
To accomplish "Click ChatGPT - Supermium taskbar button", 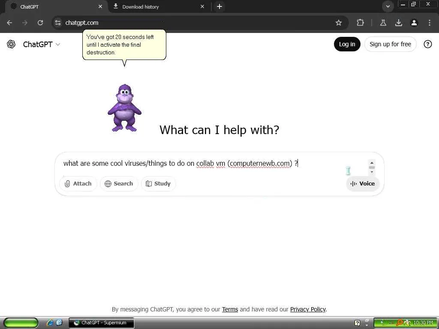I will (x=101, y=323).
